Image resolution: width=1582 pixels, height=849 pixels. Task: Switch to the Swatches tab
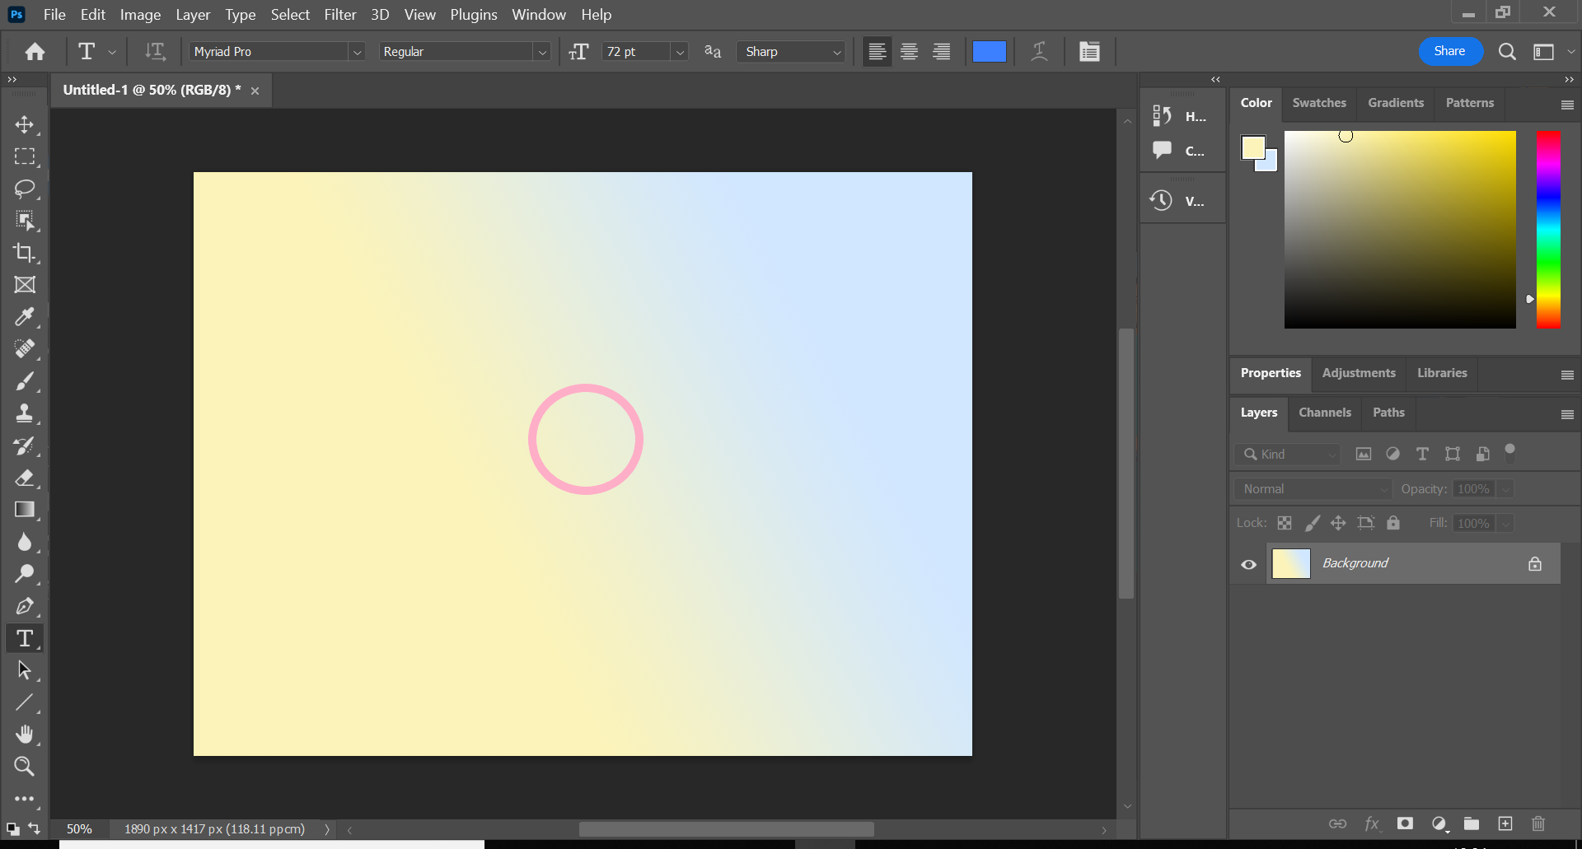1319,103
